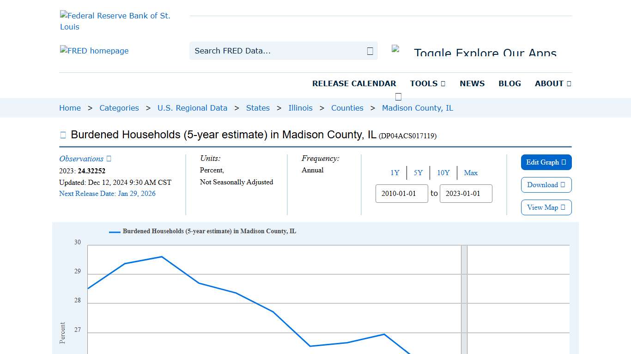Select the 1Y date range
The height and width of the screenshot is (354, 631).
(395, 173)
